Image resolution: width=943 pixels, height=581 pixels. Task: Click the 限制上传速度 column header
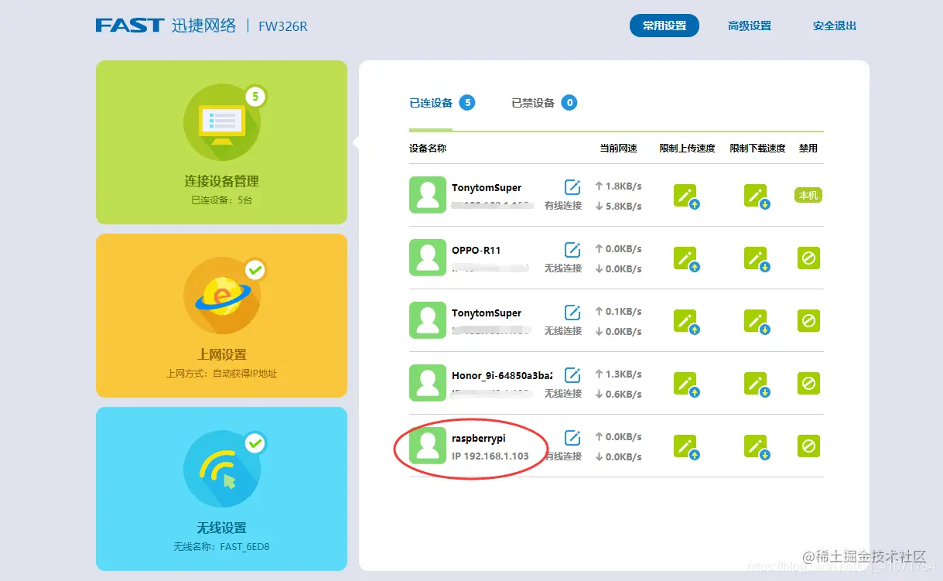687,148
